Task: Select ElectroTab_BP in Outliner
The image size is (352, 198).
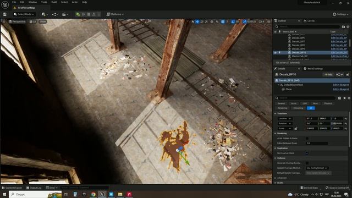Action: click(299, 56)
